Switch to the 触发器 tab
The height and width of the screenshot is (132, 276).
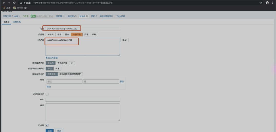7,22
